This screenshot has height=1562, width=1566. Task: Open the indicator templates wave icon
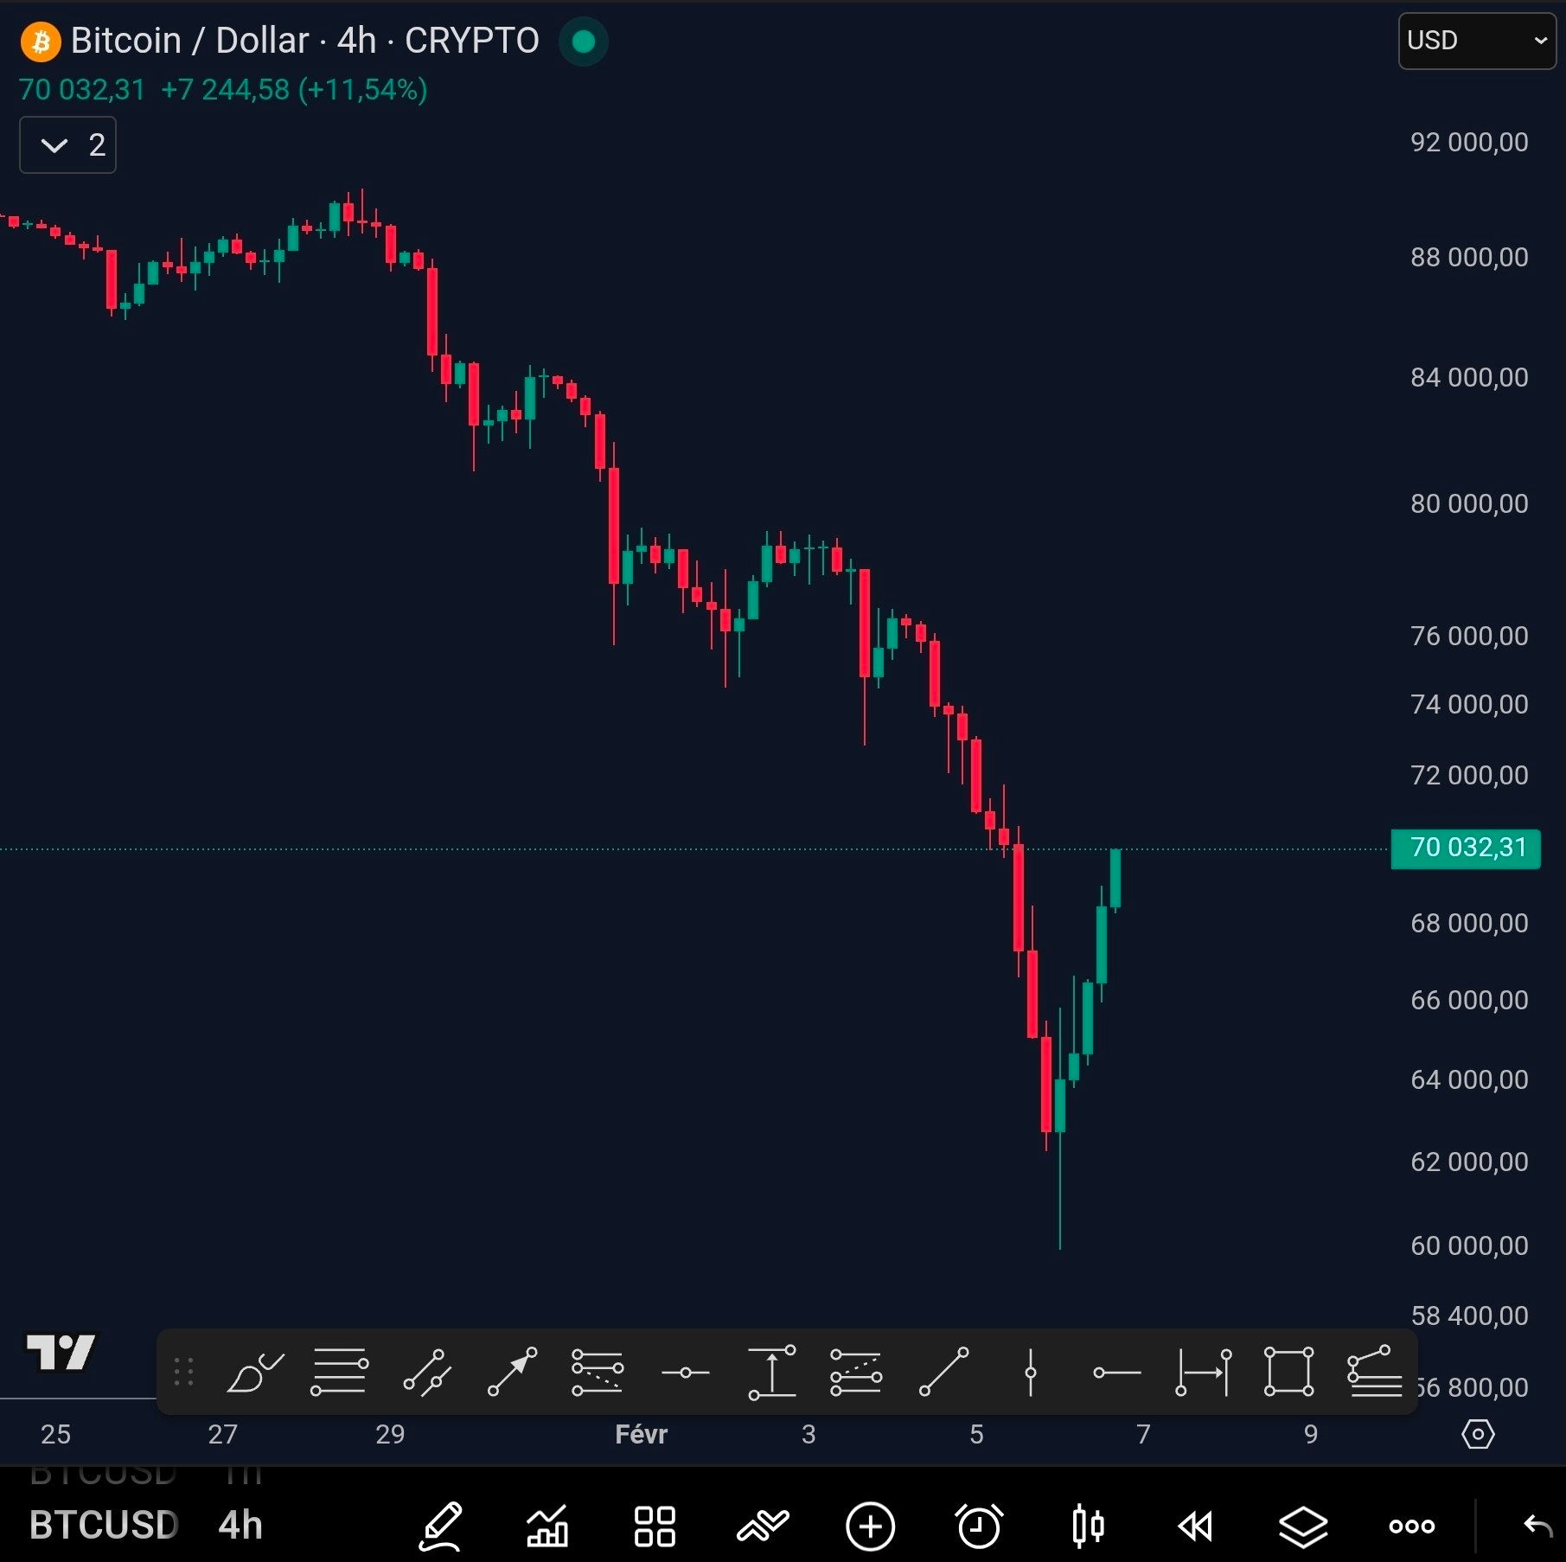(763, 1527)
